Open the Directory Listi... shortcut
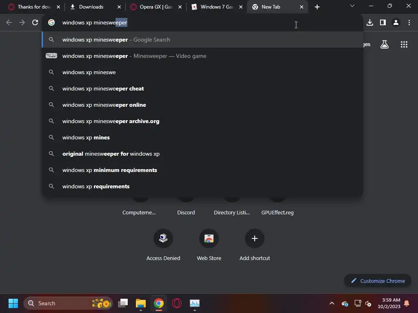 click(232, 212)
